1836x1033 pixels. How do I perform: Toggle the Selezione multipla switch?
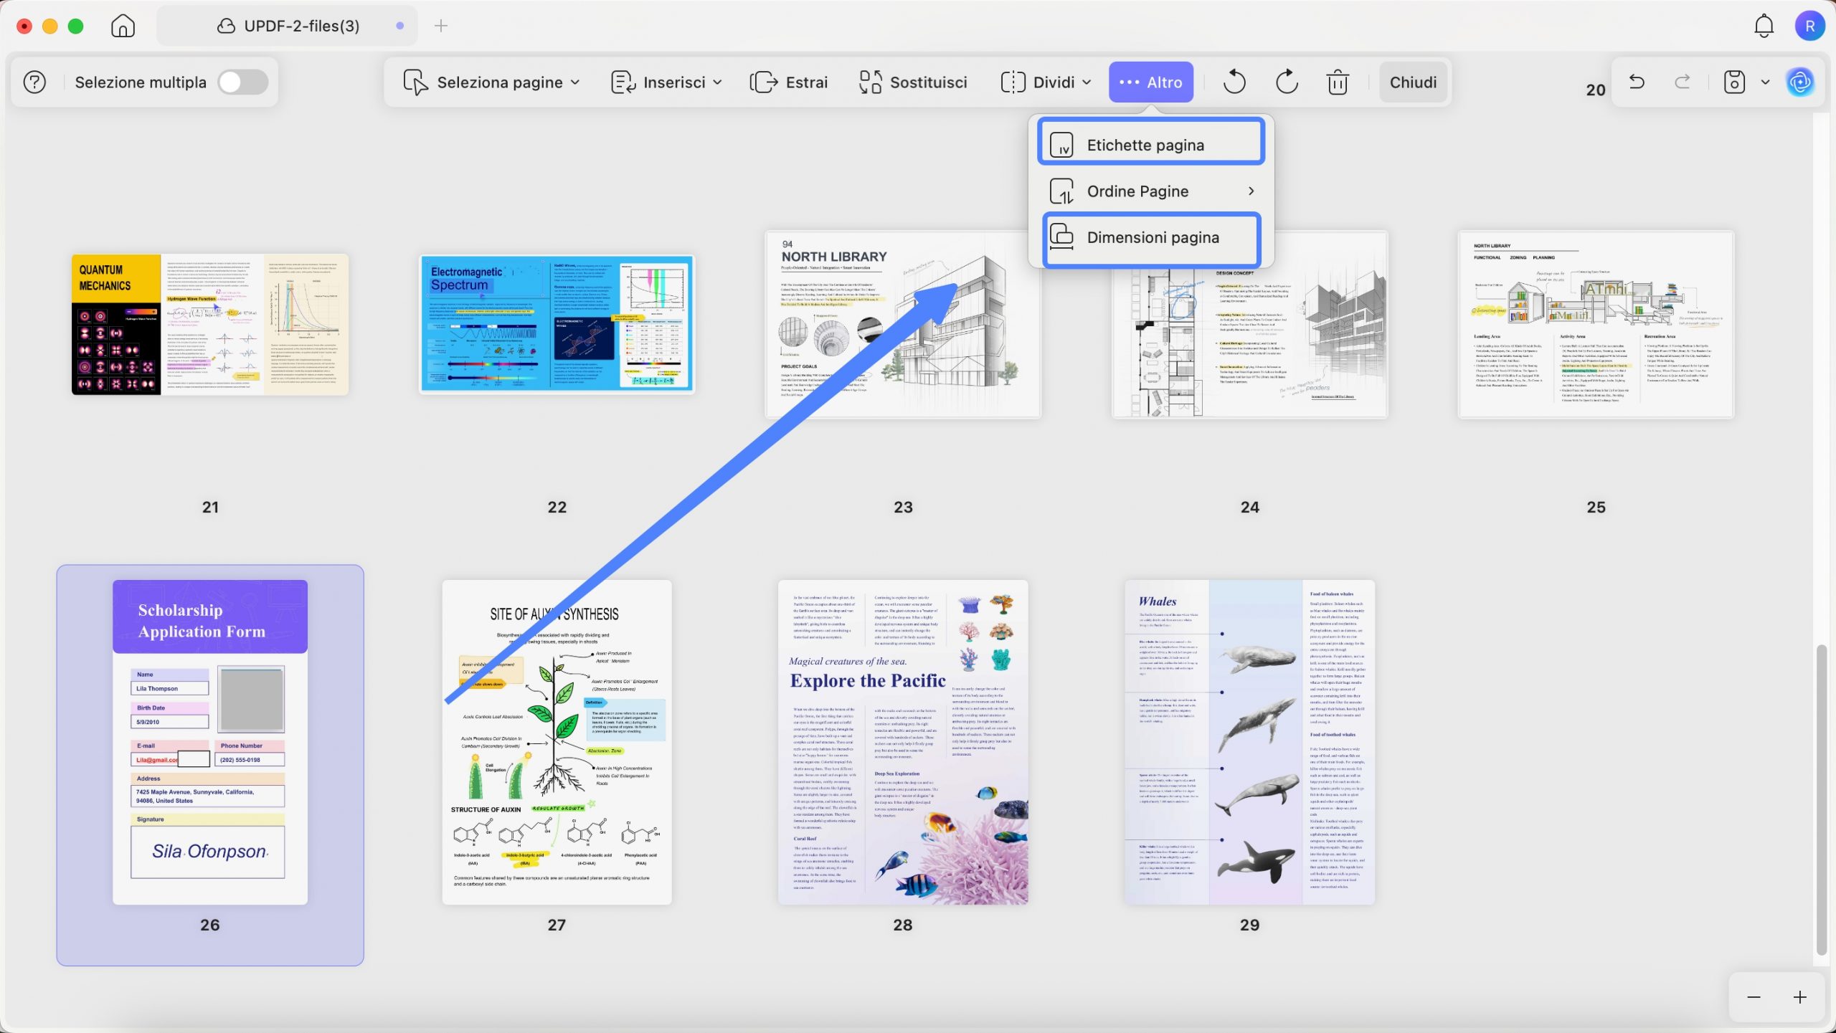tap(243, 82)
